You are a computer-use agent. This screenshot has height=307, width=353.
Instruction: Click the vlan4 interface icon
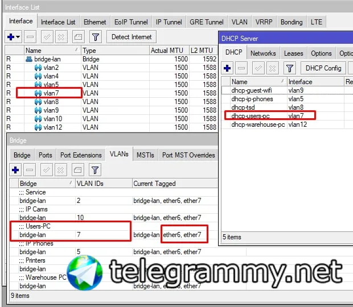tap(38, 76)
